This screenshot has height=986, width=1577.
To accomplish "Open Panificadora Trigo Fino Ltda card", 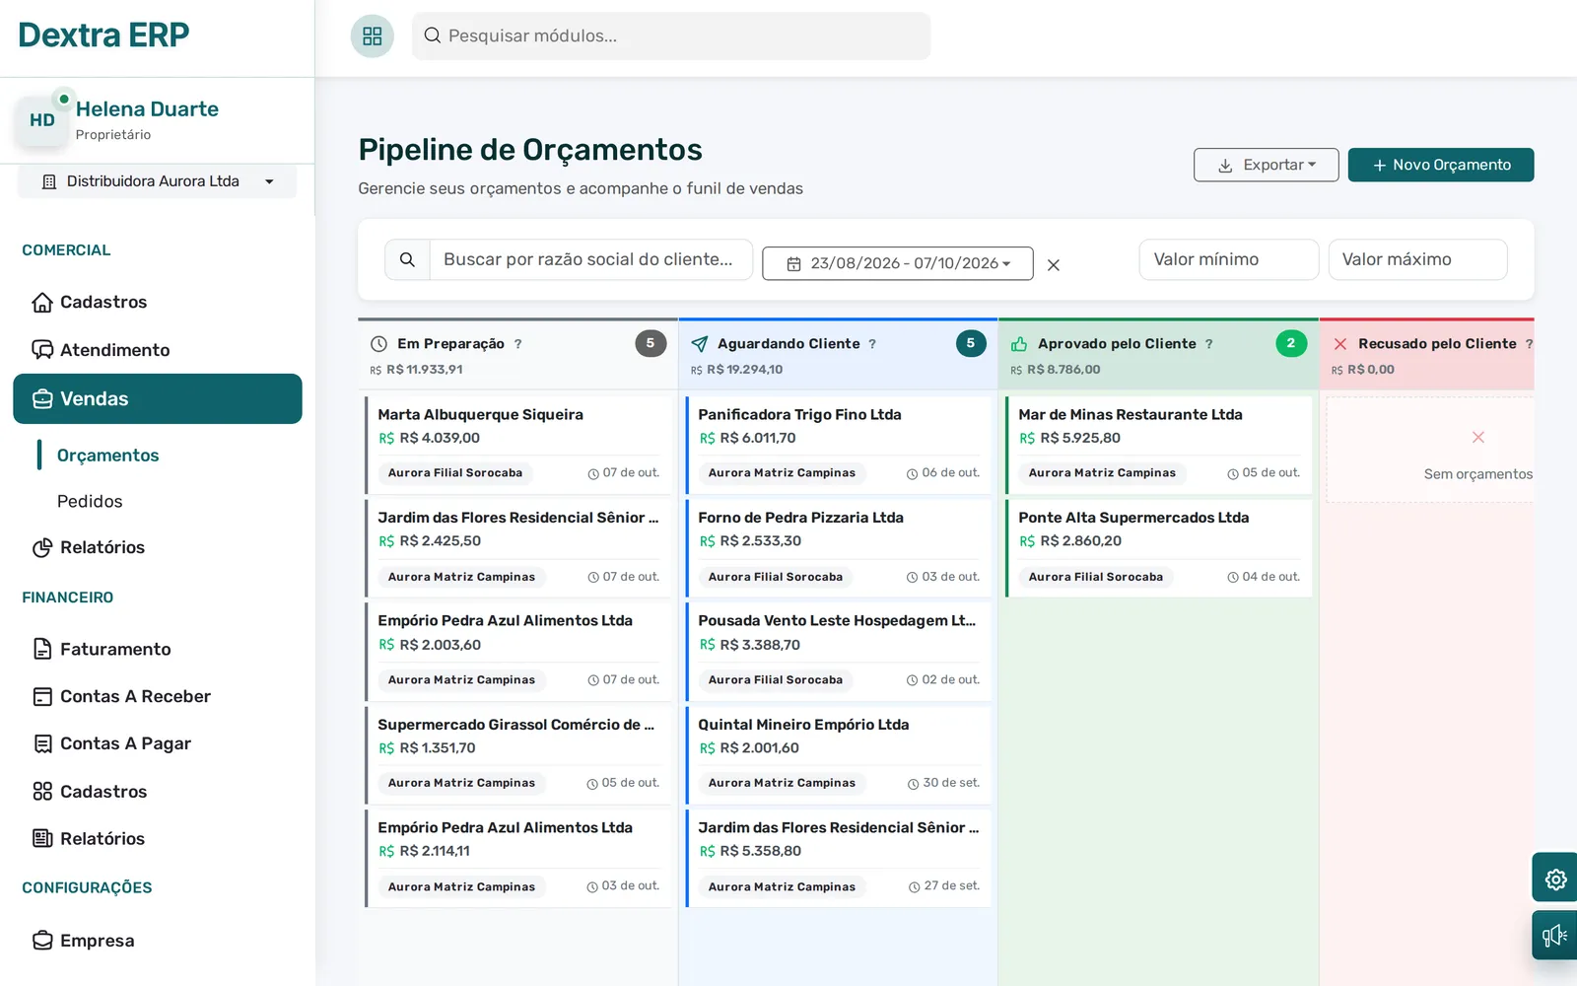I will (x=839, y=445).
